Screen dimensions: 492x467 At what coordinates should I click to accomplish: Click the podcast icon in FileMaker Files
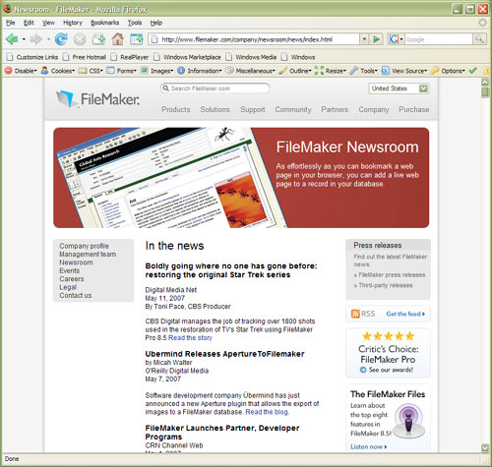point(408,421)
